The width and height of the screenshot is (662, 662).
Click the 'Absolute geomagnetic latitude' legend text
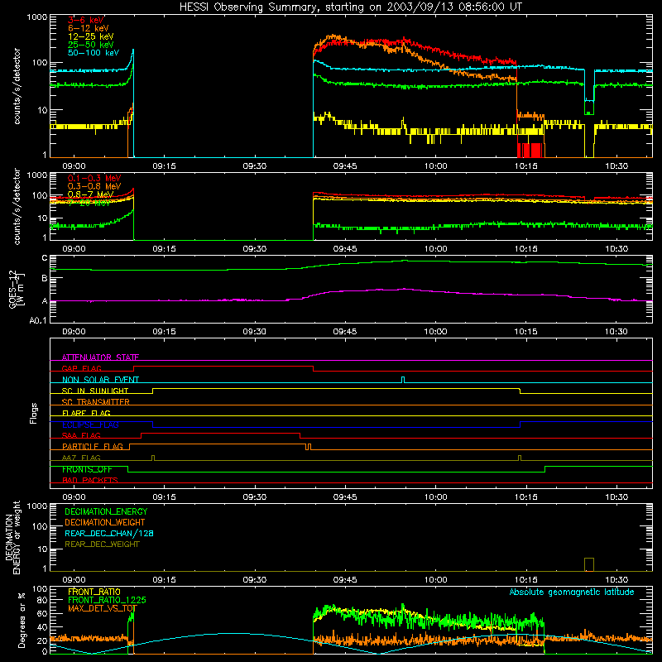pos(572,592)
